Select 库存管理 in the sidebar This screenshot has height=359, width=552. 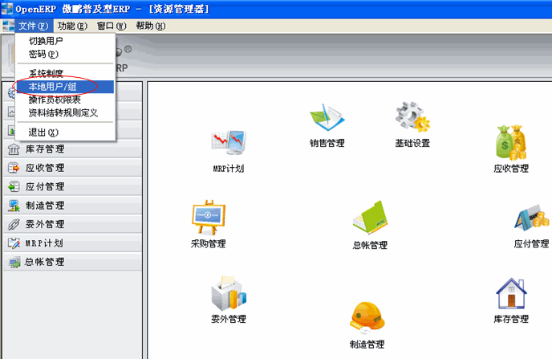tap(73, 149)
